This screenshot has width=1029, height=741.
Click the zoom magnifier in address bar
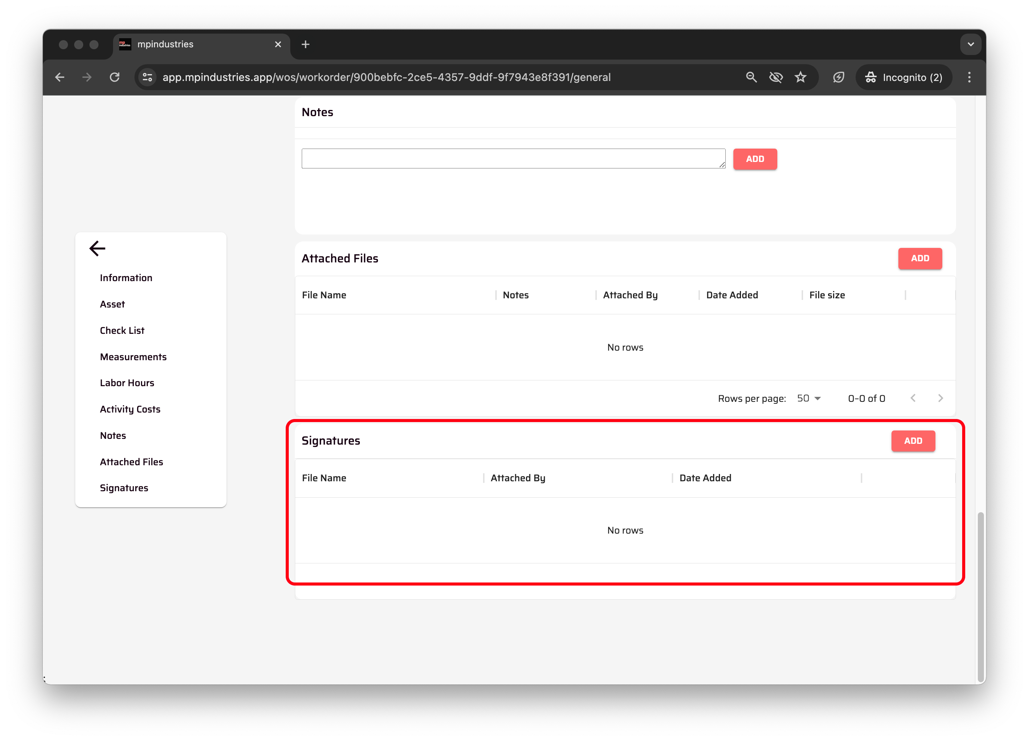[751, 77]
